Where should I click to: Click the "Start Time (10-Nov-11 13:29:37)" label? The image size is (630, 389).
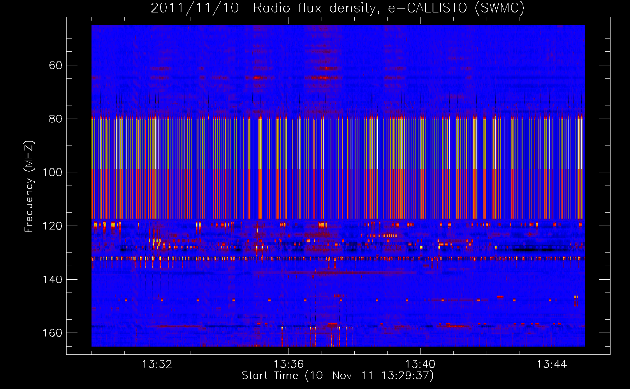tap(338, 376)
